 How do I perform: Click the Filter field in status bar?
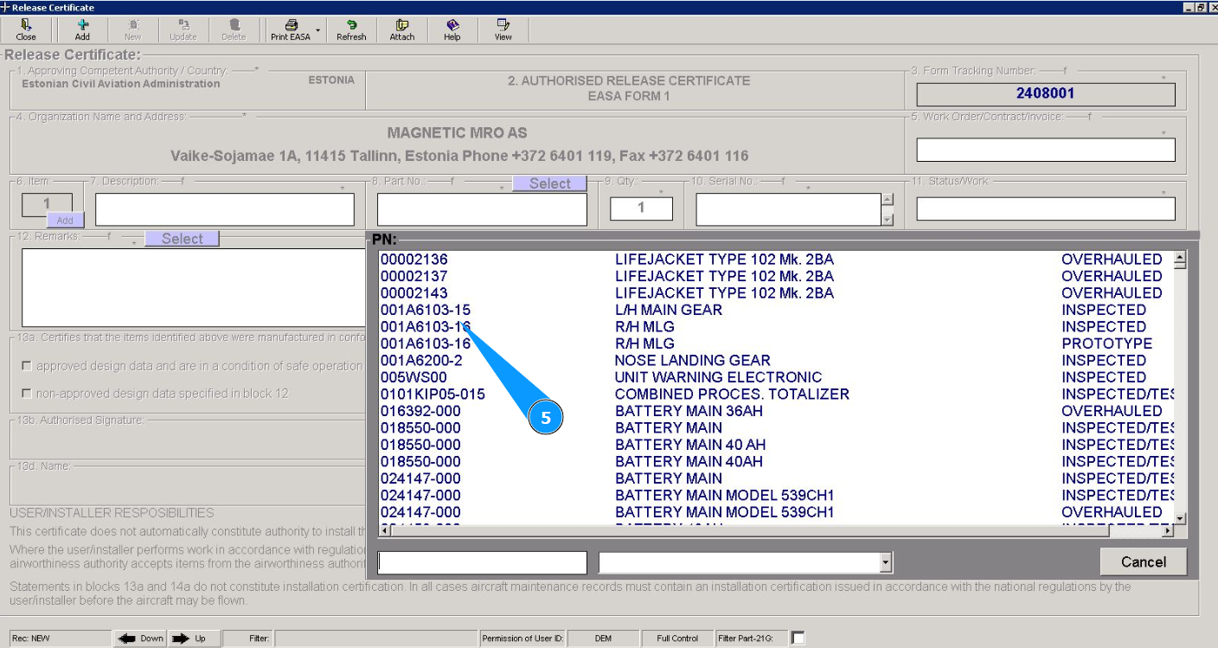point(375,638)
